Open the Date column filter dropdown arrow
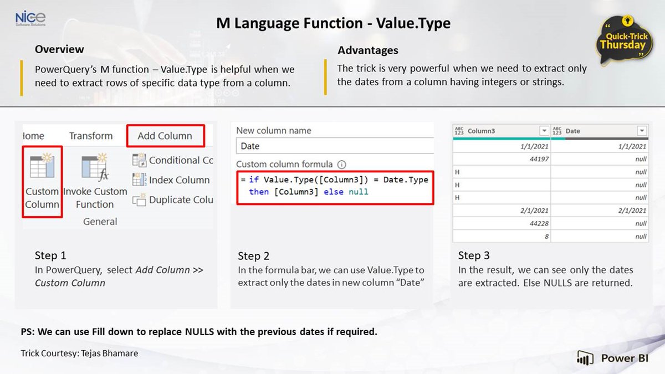This screenshot has width=665, height=374. point(642,131)
